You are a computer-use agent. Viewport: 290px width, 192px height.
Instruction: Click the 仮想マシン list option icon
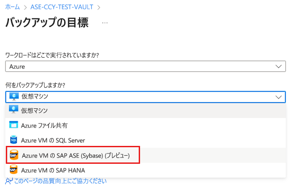click(14, 111)
